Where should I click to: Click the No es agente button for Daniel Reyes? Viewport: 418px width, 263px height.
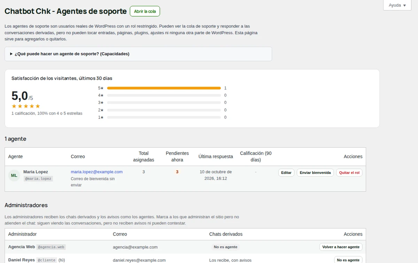point(348,260)
